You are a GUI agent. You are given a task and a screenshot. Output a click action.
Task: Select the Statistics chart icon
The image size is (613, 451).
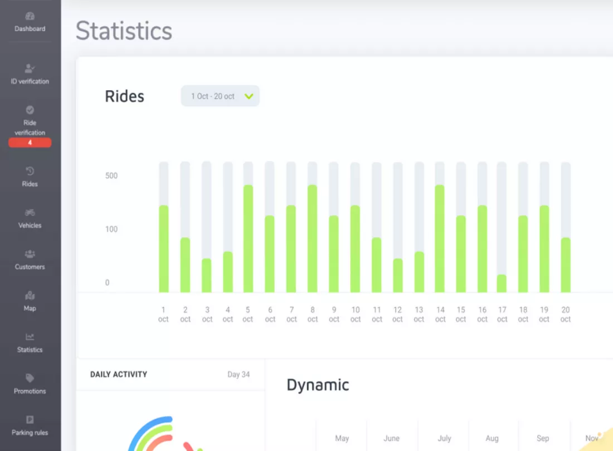(30, 337)
